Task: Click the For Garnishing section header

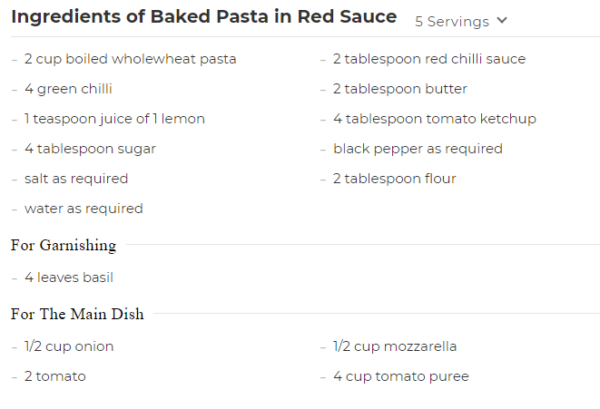Action: point(64,245)
